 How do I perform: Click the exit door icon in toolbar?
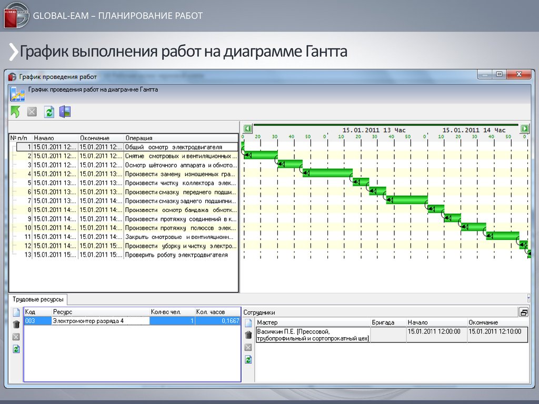point(65,112)
